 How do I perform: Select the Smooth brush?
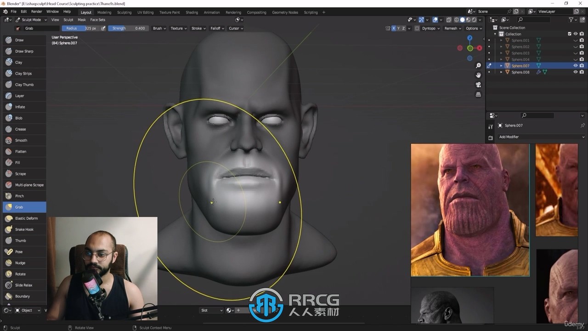[24, 140]
